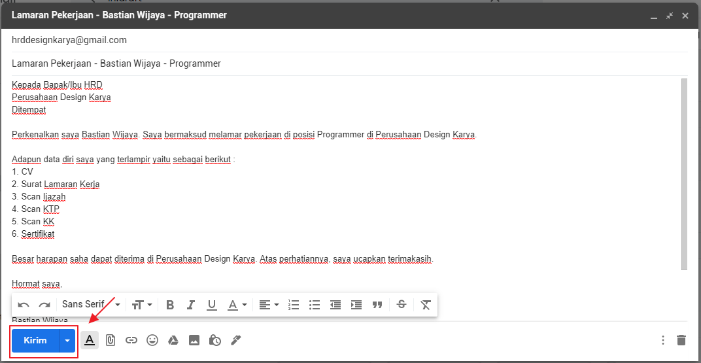701x363 pixels.
Task: Undo the last edit in the toolbar
Action: point(24,305)
